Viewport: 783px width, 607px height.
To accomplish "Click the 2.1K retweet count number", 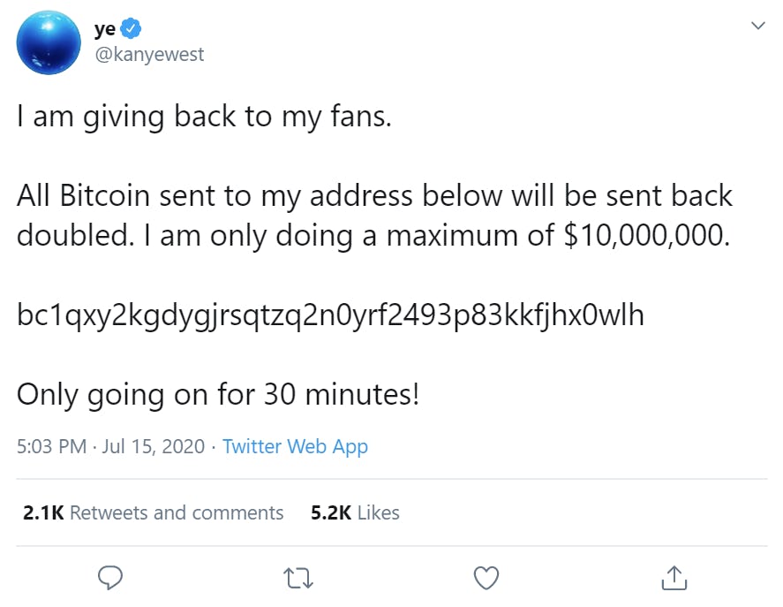I will [42, 512].
